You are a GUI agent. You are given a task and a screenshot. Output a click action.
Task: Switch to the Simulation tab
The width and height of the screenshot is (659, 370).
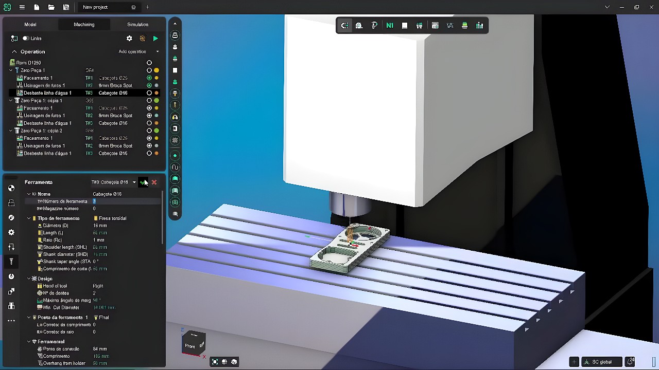(x=137, y=24)
